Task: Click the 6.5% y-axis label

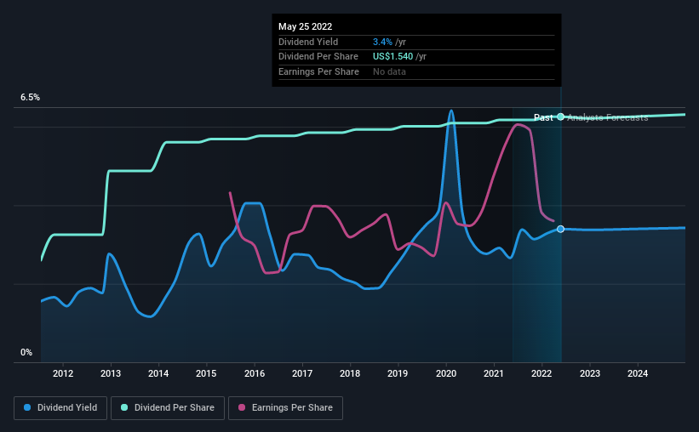Action: (x=30, y=97)
